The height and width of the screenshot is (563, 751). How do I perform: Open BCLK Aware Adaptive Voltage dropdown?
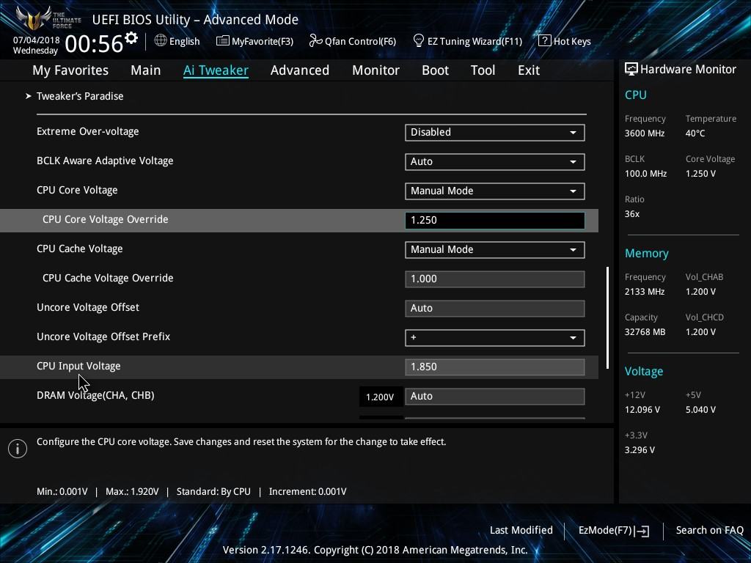[495, 162]
